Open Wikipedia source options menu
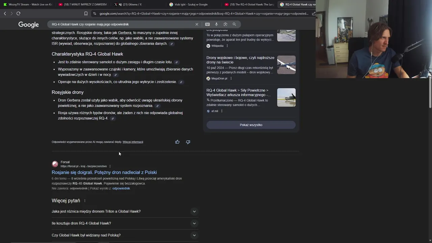The height and width of the screenshot is (243, 432). [227, 46]
